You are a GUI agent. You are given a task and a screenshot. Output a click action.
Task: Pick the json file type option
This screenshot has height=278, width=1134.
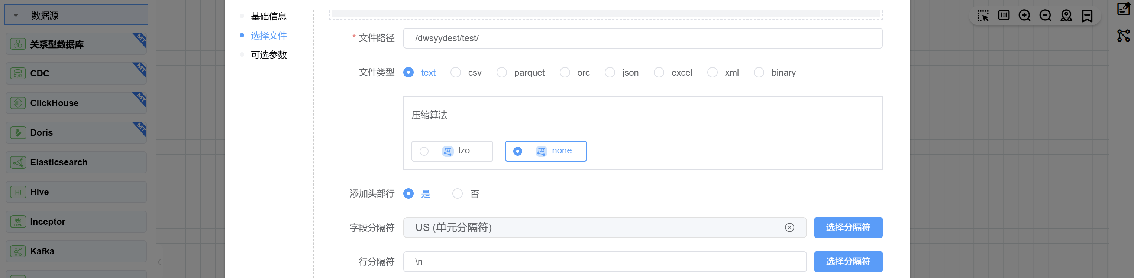610,72
